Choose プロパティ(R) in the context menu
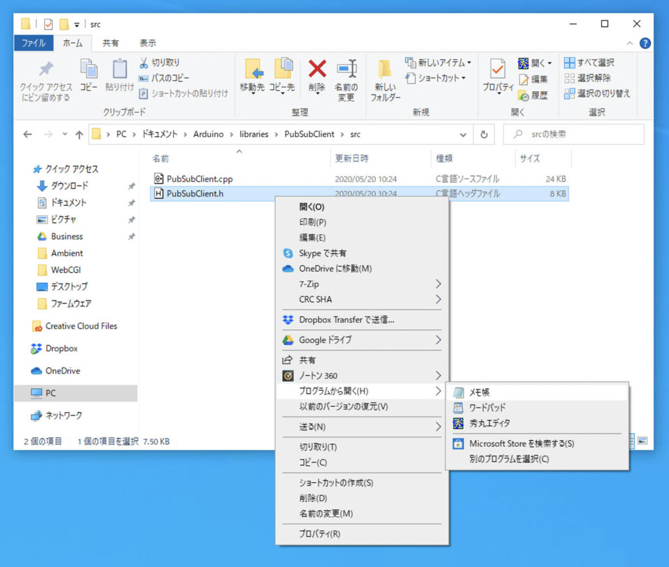Screen dimensions: 669x567 [x=319, y=534]
